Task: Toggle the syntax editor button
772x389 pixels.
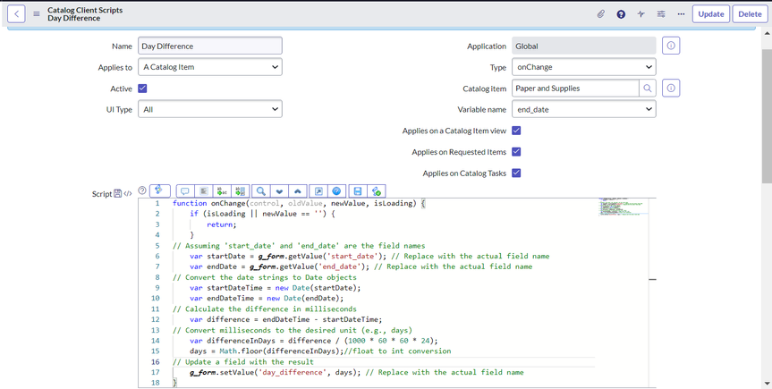Action: [x=159, y=190]
